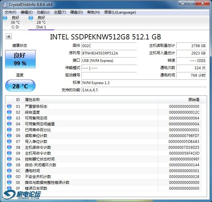Click the blue status orb for Disk 1
The height and width of the screenshot is (202, 212).
coord(31,18)
